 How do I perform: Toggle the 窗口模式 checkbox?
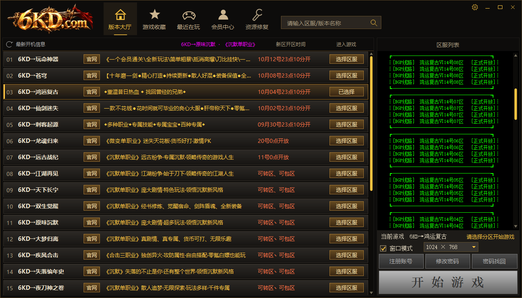coord(383,248)
